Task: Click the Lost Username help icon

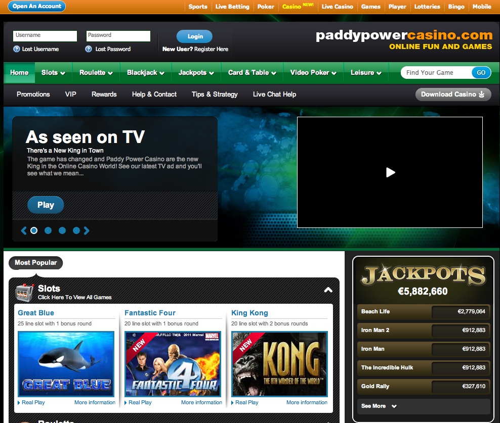Action: click(x=17, y=49)
